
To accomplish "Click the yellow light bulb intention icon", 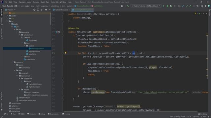I will (66, 53).
